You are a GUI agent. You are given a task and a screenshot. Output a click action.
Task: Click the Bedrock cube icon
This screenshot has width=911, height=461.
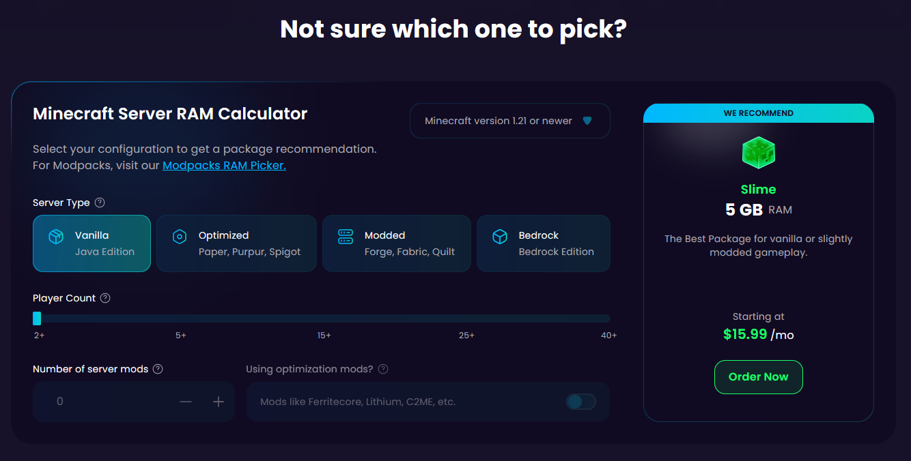pos(500,237)
